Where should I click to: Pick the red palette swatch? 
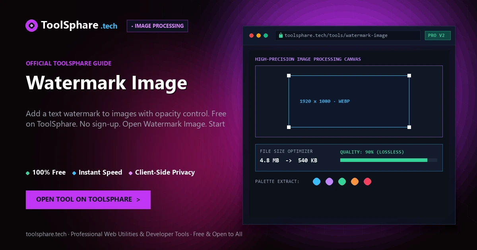[367, 181]
